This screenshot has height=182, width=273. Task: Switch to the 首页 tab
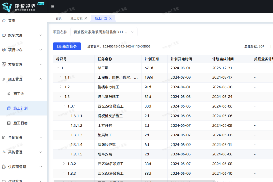(59, 18)
